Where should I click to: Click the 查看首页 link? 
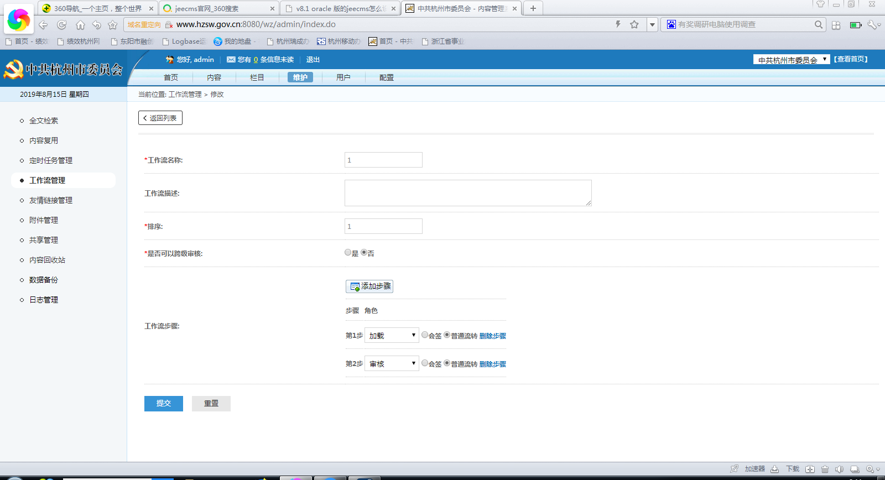point(851,59)
